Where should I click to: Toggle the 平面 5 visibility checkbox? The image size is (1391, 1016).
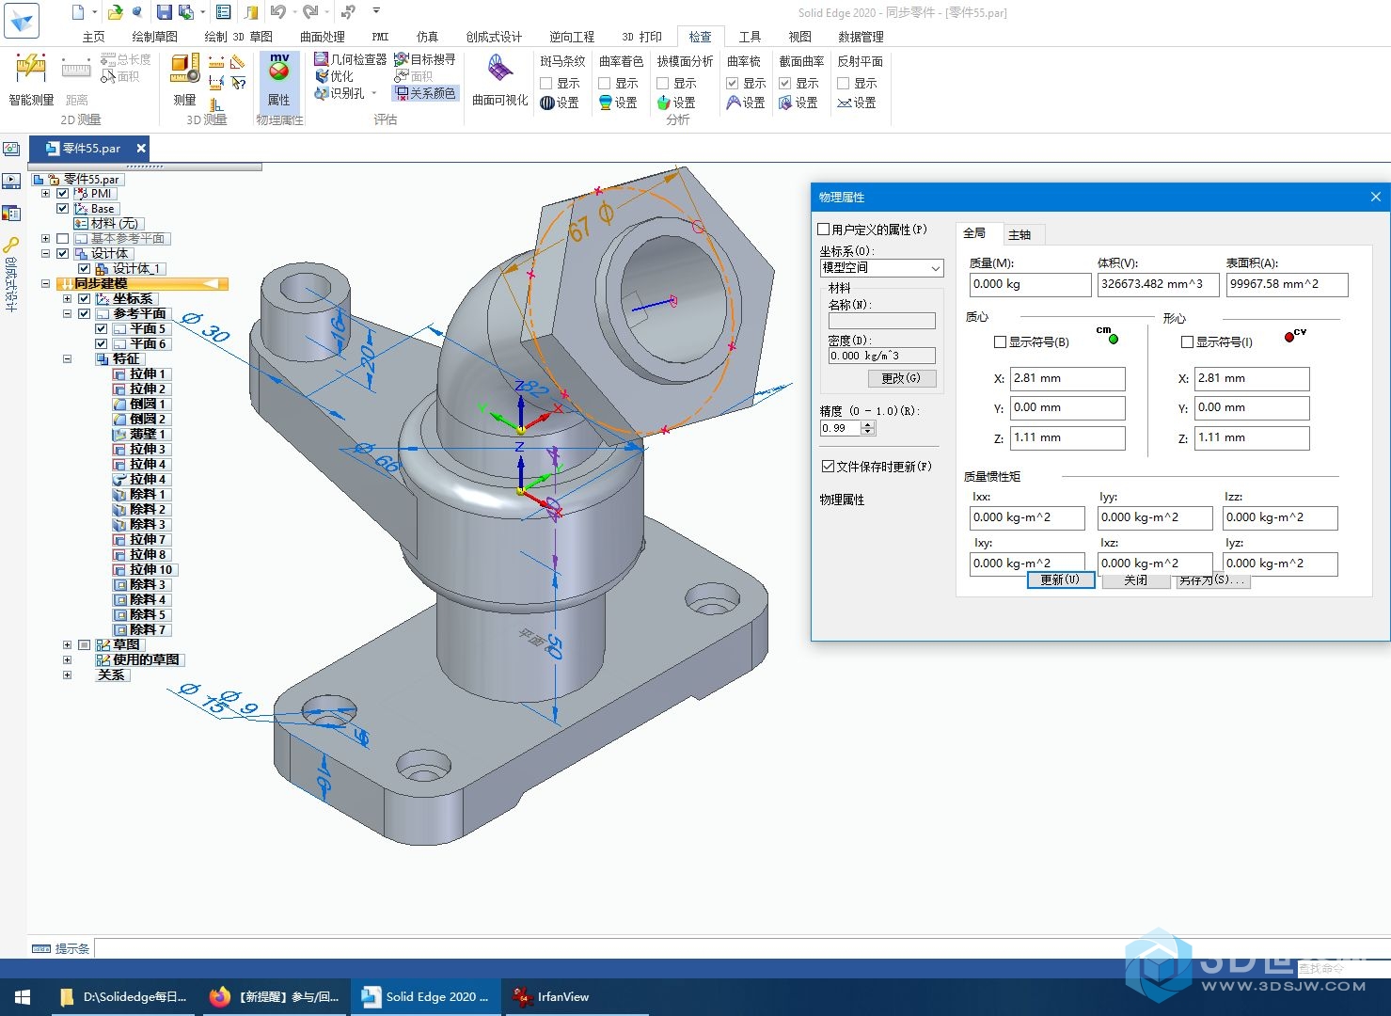pyautogui.click(x=102, y=328)
